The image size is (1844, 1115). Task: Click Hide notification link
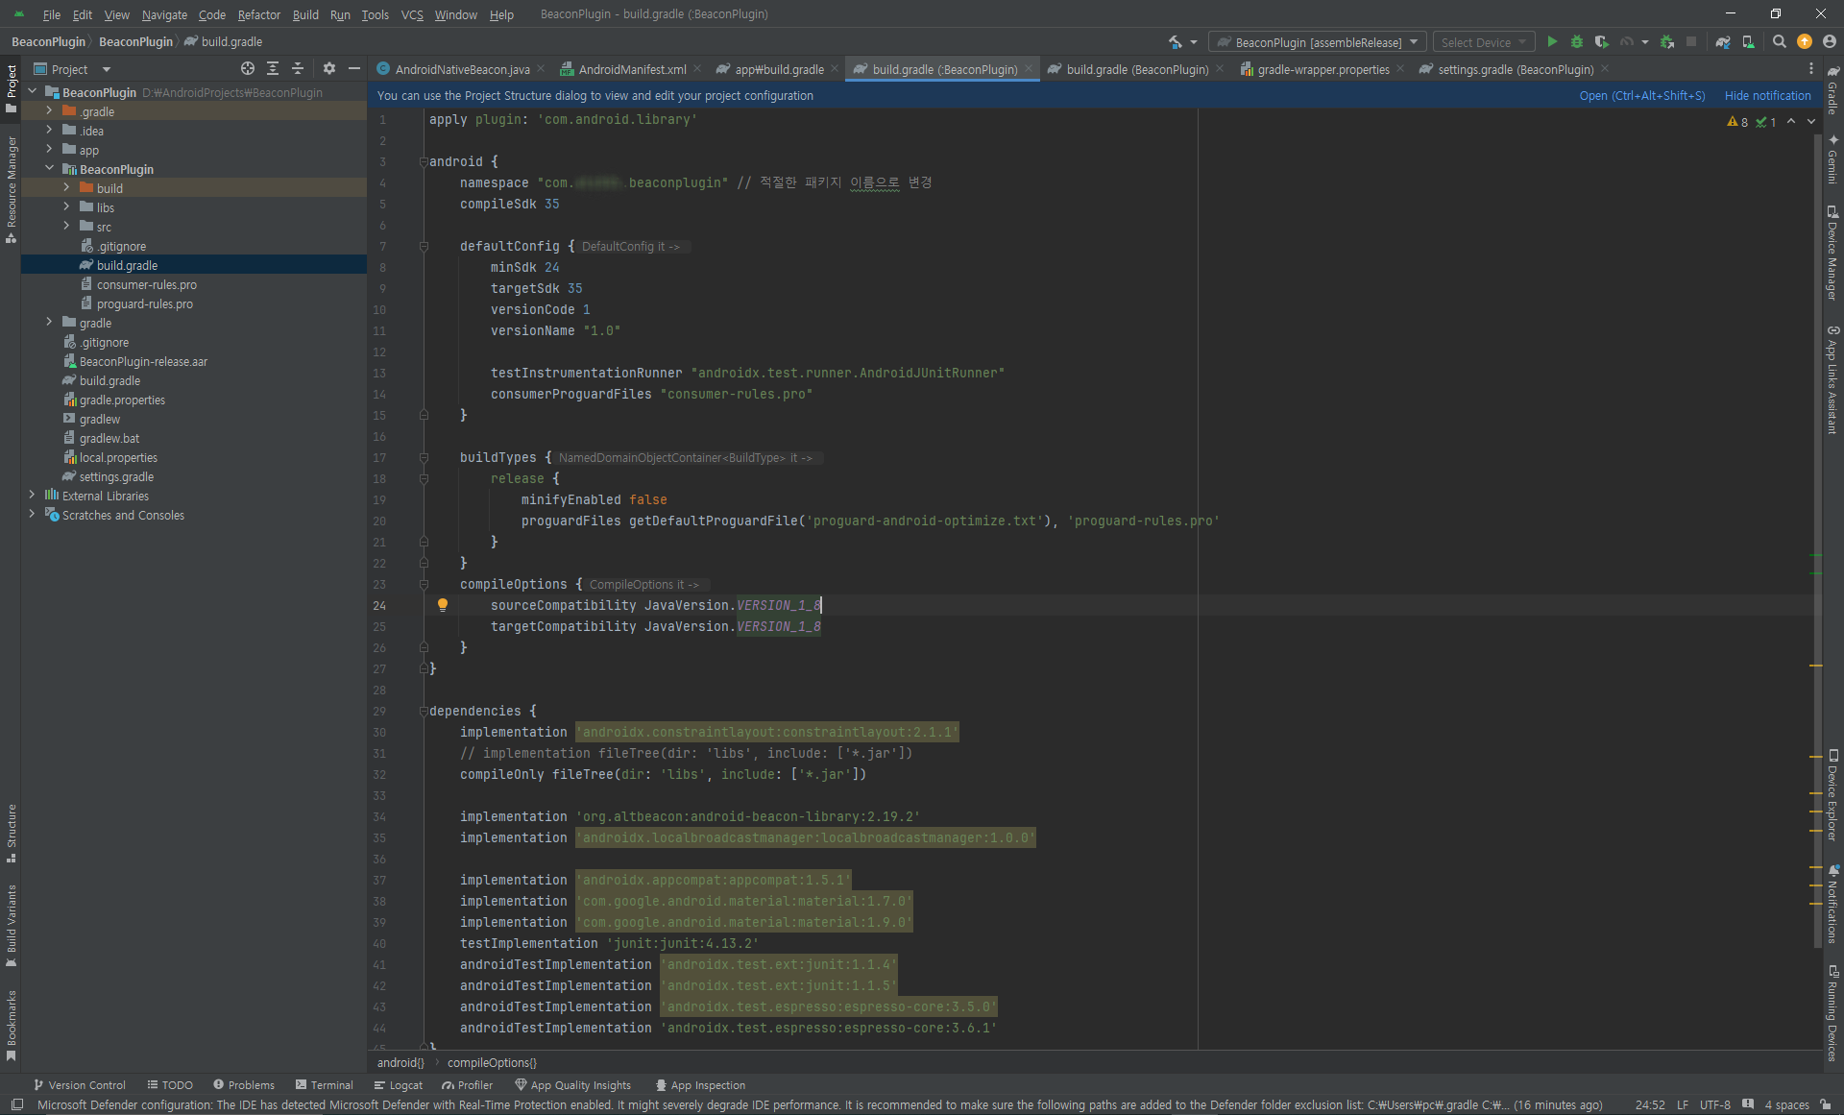click(x=1767, y=95)
